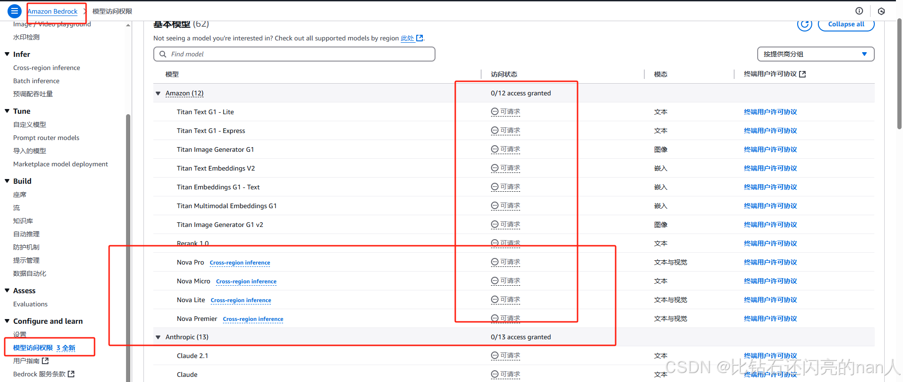Click the info circle icon in header
Screen dimensions: 903x382
click(x=859, y=11)
